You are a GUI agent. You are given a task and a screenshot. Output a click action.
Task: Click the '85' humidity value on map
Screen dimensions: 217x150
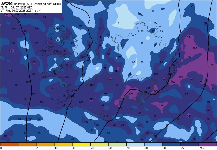(134, 62)
